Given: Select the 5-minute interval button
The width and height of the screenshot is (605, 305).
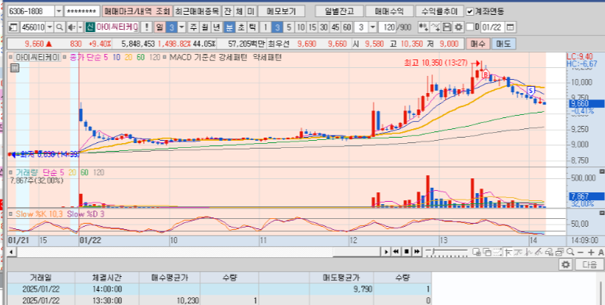Looking at the screenshot, I should pos(289,27).
